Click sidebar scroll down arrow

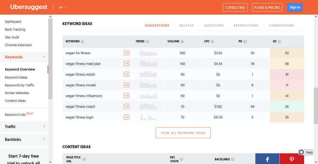51,162
